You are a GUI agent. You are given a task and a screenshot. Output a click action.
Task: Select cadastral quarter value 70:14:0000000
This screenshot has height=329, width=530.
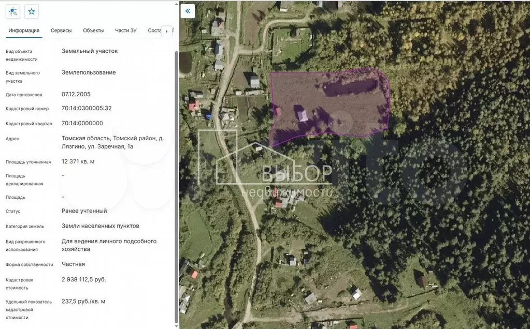(82, 123)
